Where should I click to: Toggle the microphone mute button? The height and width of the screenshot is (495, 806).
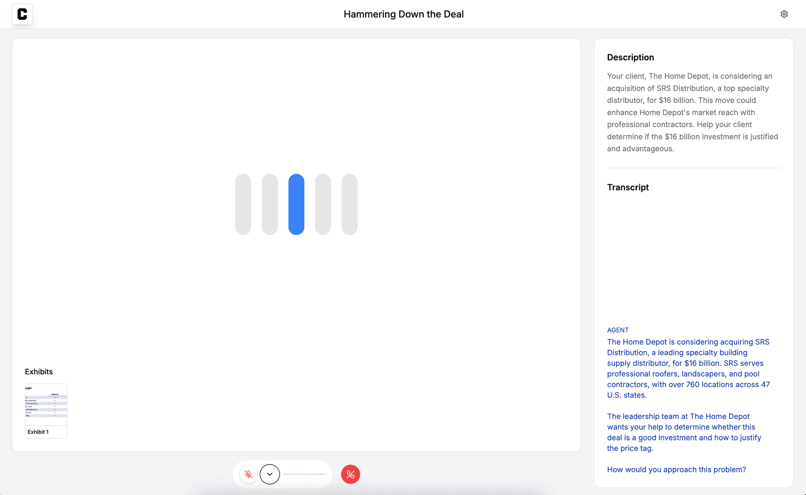249,474
